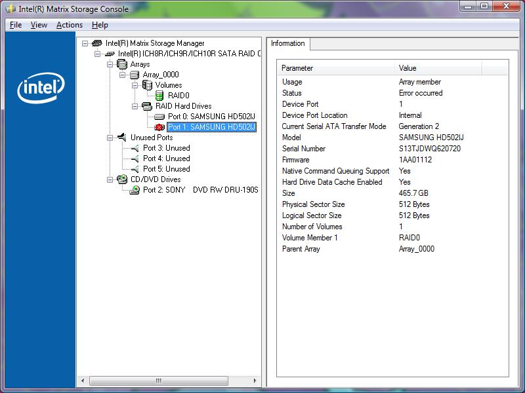Screen dimensions: 525x393
Task: Collapse the CD/DVD Drives node
Action: tap(110, 179)
